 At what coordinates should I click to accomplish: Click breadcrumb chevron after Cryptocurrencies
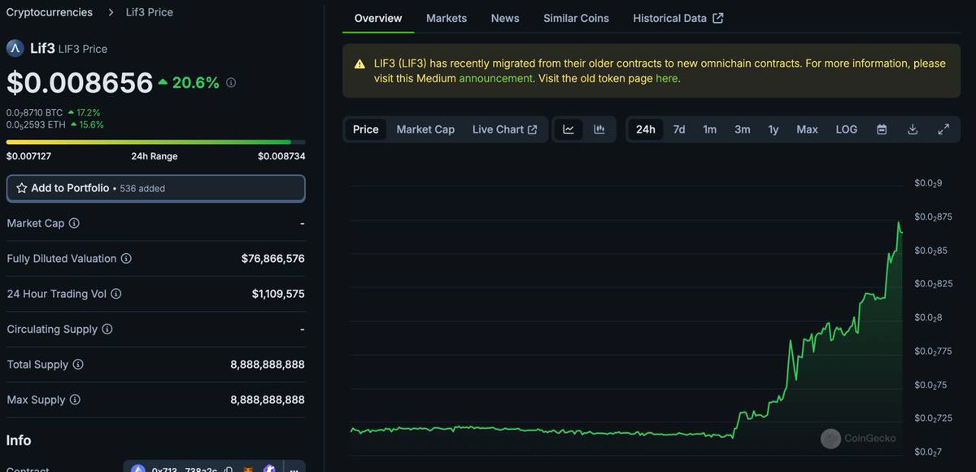(110, 12)
